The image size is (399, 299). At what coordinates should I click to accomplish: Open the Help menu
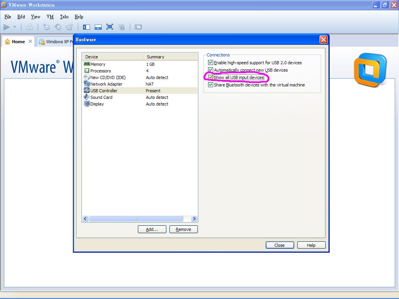(x=79, y=17)
